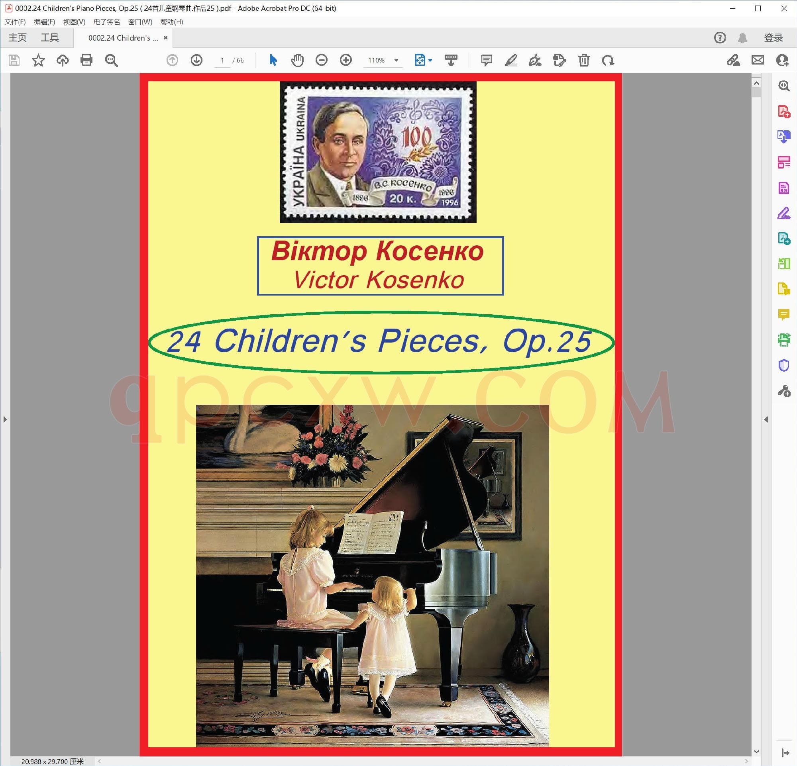Click the Print file icon
Screen dimensions: 797x766
tap(86, 60)
